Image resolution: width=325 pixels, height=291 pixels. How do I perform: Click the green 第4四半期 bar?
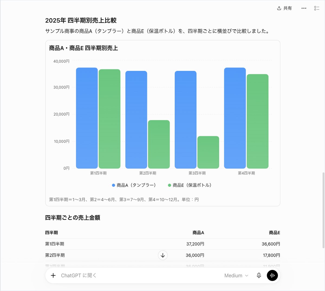coord(258,121)
